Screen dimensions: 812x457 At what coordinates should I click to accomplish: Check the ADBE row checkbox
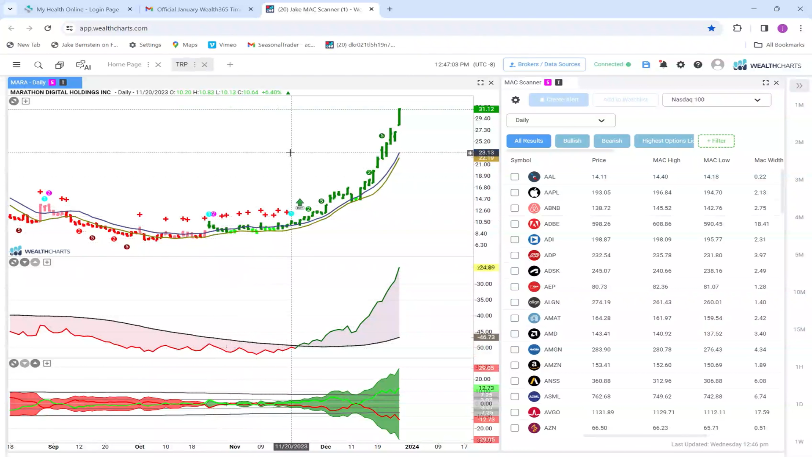click(515, 224)
